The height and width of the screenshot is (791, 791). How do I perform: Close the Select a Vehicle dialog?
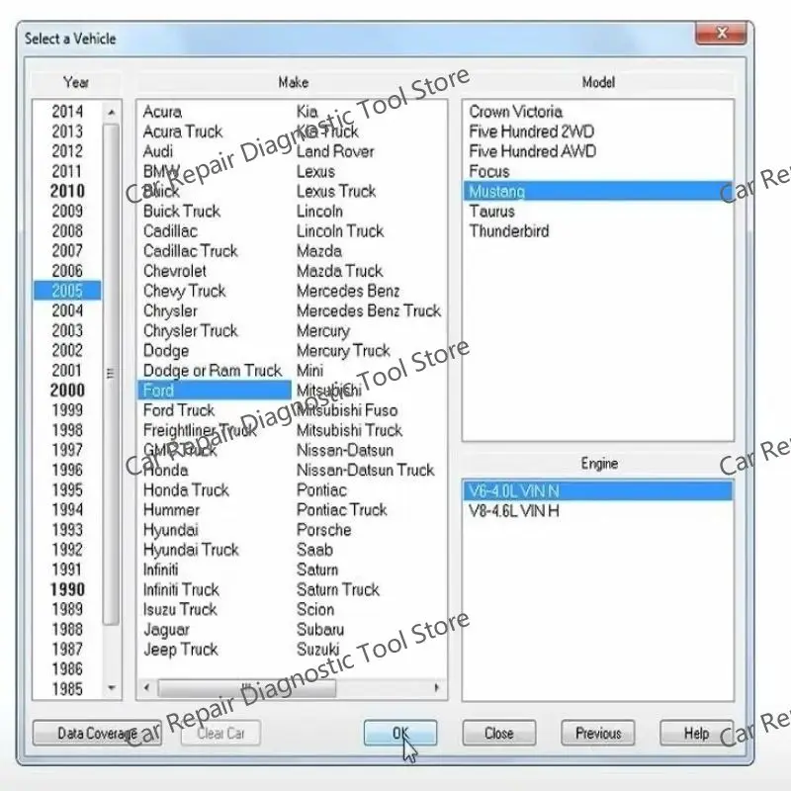[721, 34]
